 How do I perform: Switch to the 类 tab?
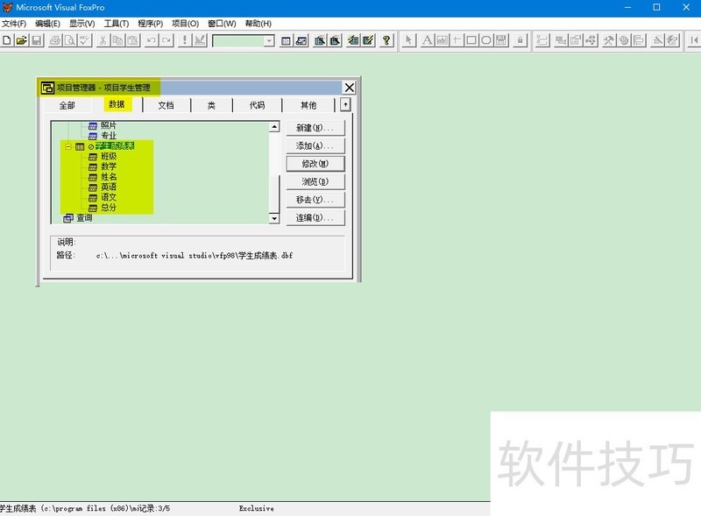[211, 105]
